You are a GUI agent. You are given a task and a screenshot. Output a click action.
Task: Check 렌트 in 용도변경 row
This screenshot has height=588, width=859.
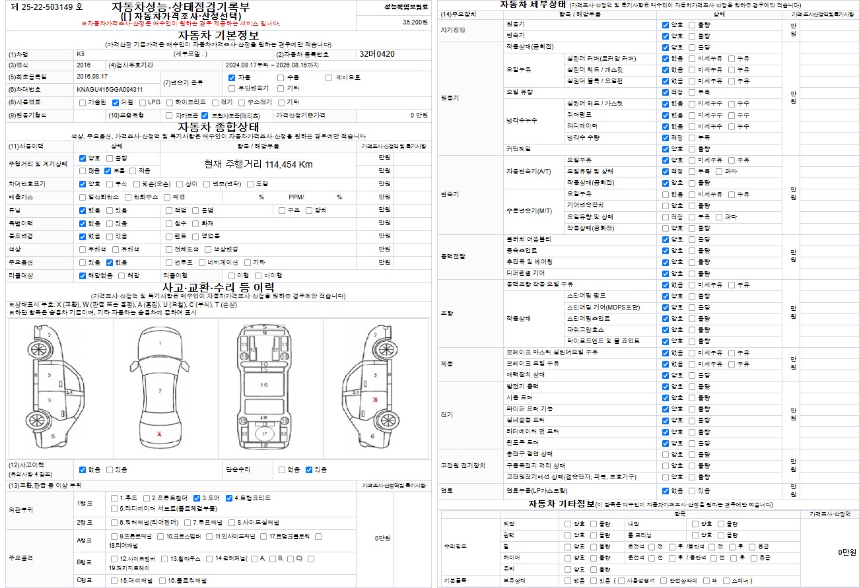click(x=168, y=236)
